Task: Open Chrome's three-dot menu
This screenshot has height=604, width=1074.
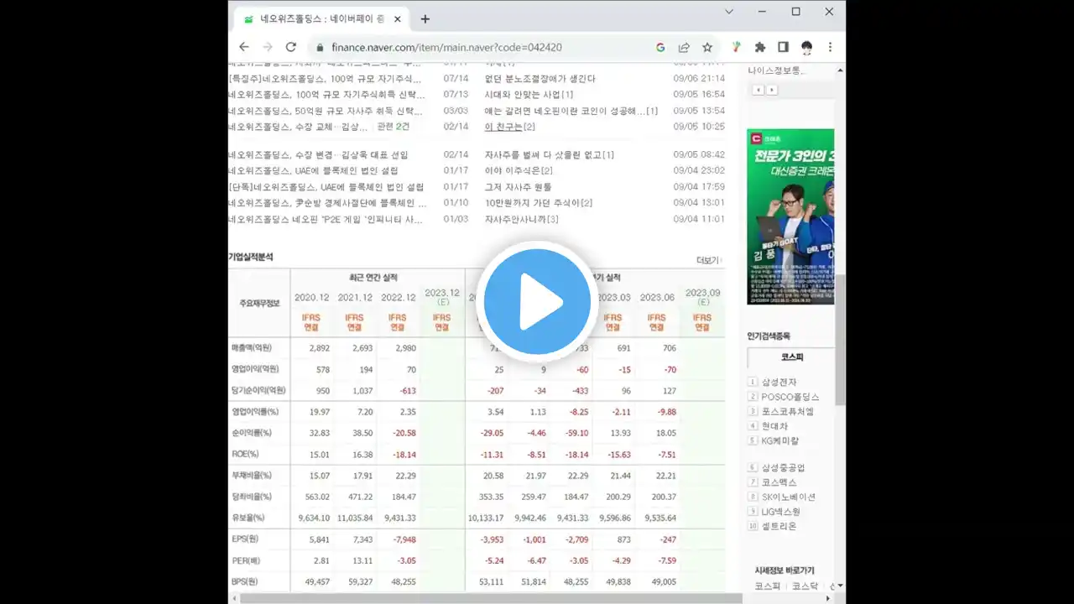Action: point(830,47)
